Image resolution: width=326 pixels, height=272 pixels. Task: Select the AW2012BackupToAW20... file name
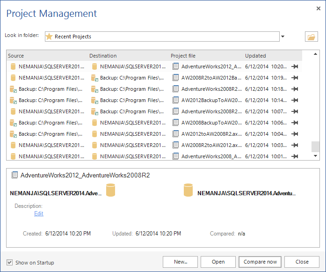211,100
